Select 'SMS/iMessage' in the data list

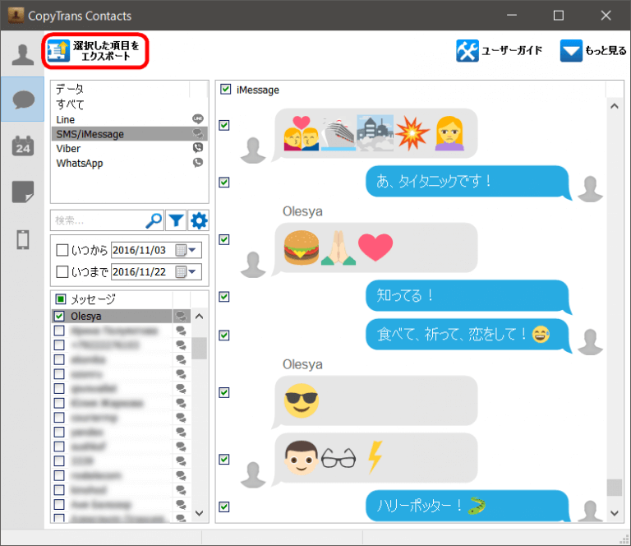(x=130, y=134)
